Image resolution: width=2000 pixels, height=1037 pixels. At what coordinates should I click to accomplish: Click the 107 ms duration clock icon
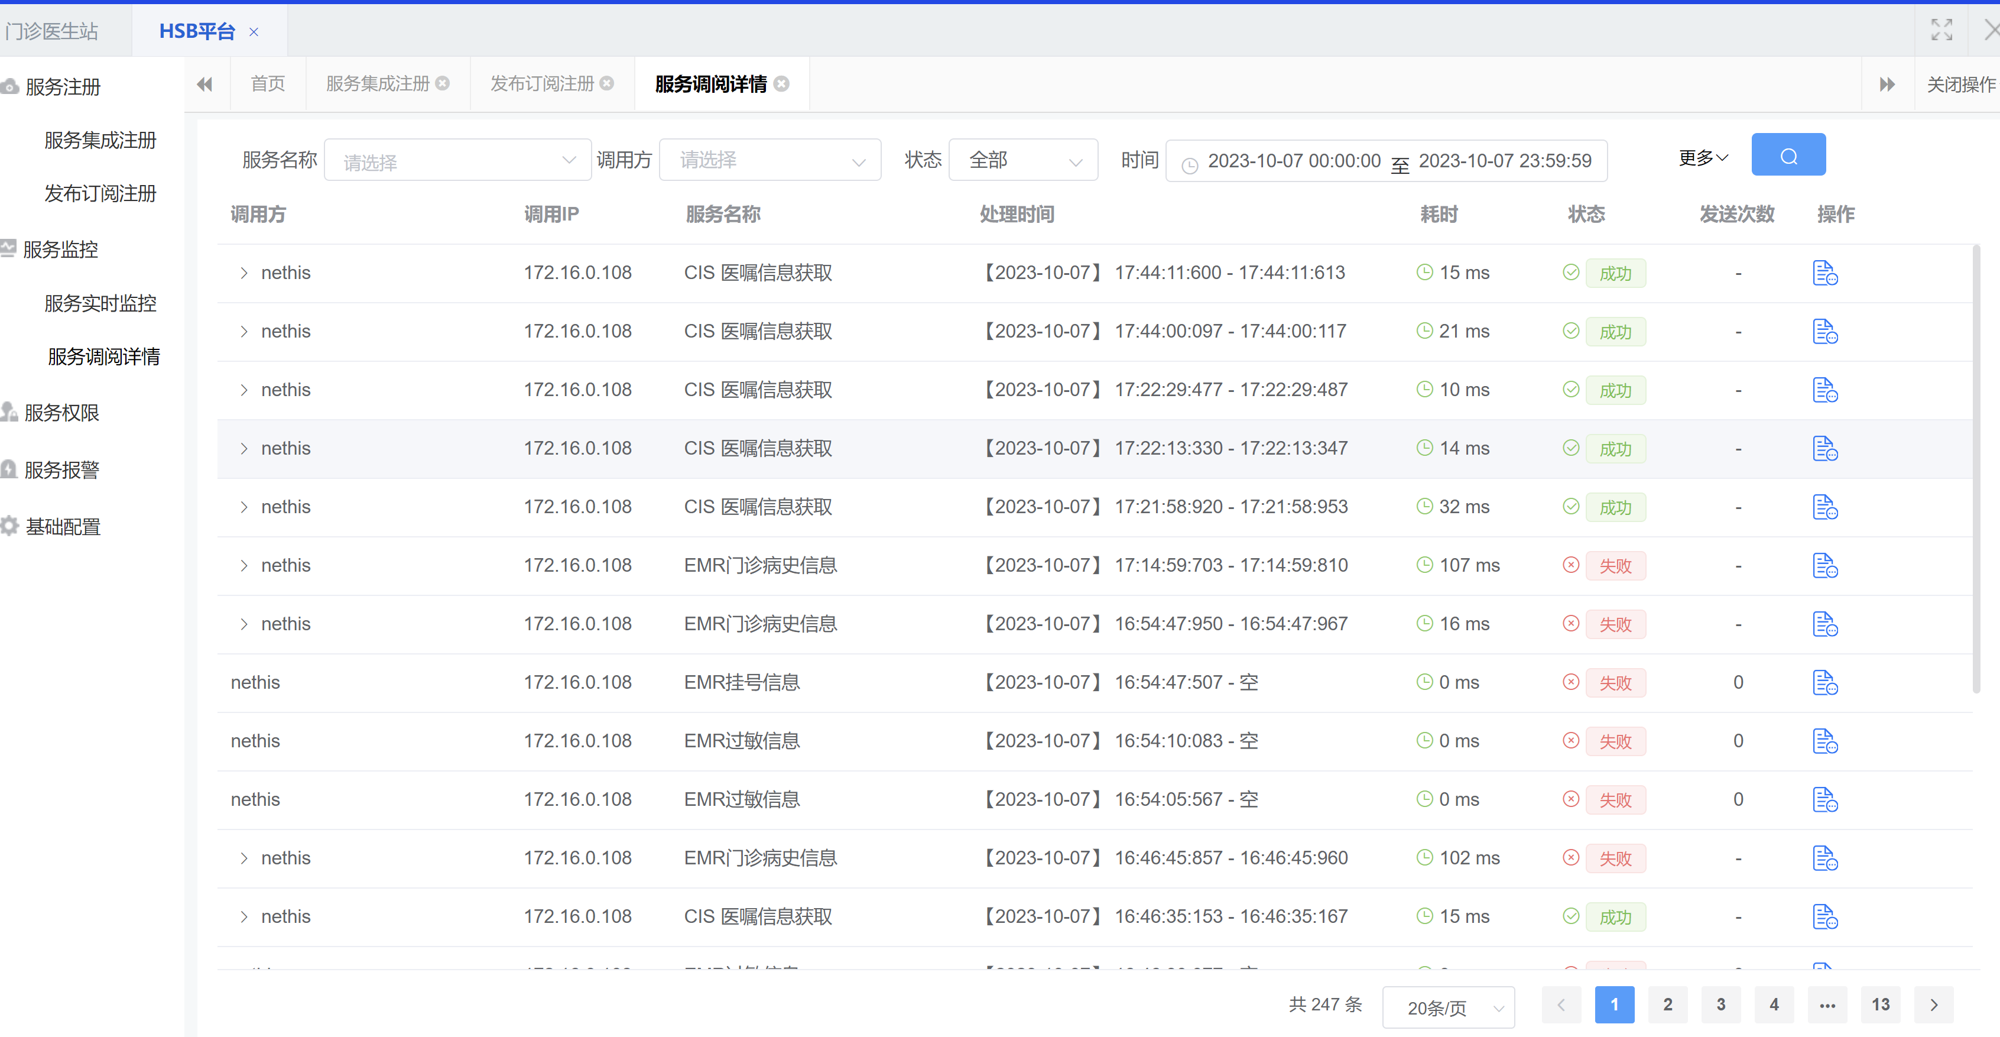pos(1425,565)
